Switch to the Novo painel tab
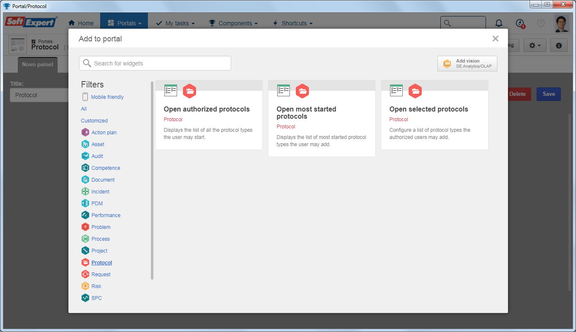Image resolution: width=576 pixels, height=332 pixels. (x=38, y=64)
